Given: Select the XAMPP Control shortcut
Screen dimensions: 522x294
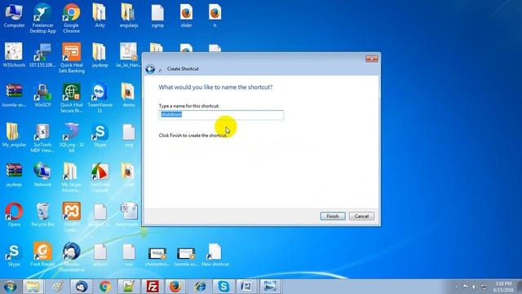Looking at the screenshot, I should pos(71,217).
